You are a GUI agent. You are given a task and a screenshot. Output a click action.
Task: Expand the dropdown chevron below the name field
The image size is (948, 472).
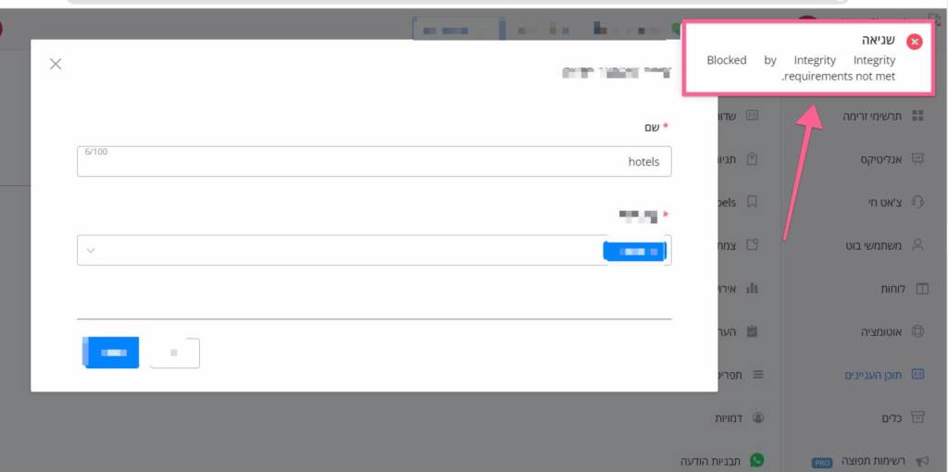point(91,250)
